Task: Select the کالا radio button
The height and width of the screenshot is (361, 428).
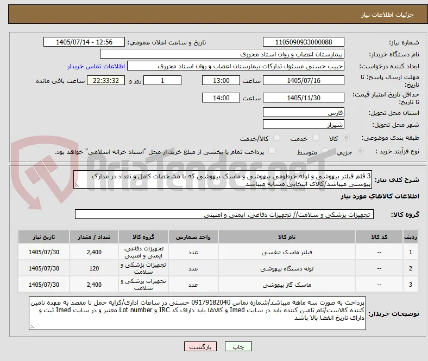Action: point(346,138)
